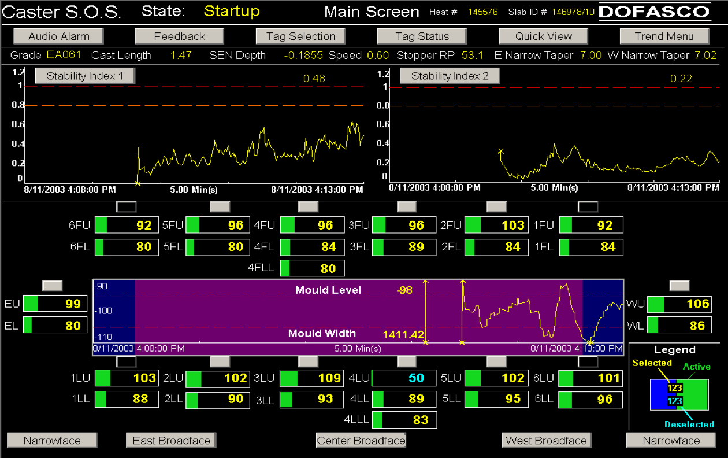Image resolution: width=728 pixels, height=458 pixels.
Task: Click the Stability Index 1 value 0.48
Action: point(314,79)
